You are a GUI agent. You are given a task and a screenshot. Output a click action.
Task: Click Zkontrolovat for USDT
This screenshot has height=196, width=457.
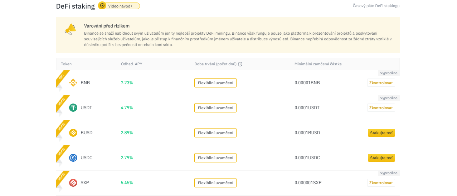coord(381,108)
